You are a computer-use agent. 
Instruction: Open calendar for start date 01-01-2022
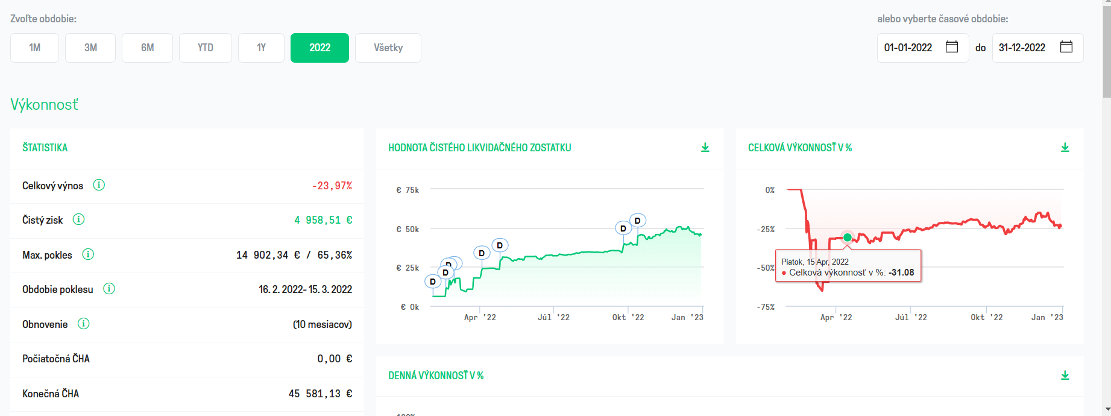point(952,47)
